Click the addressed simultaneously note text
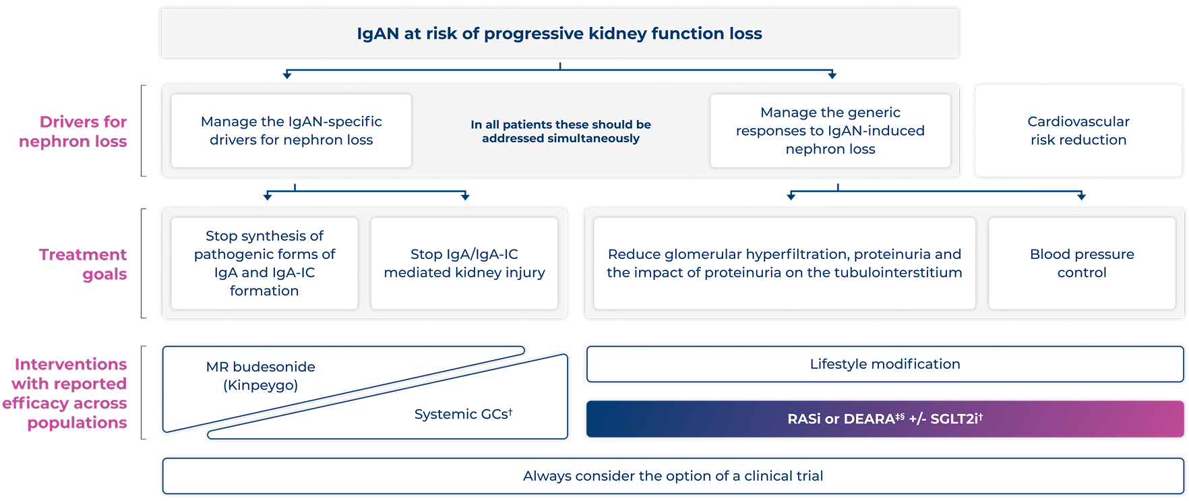Image resolution: width=1189 pixels, height=501 pixels. pos(560,131)
